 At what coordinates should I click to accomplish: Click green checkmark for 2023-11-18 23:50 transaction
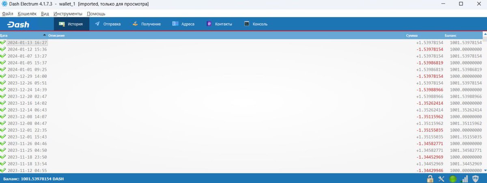click(x=3, y=157)
